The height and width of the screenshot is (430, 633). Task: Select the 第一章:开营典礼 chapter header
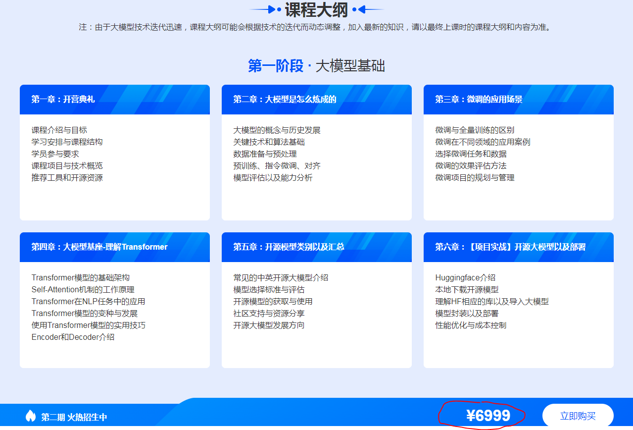pyautogui.click(x=63, y=99)
